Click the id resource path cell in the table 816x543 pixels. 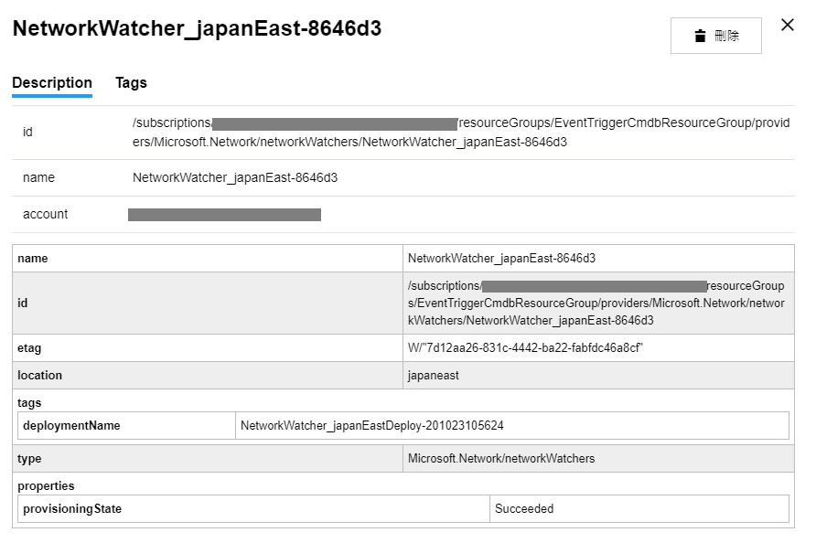tap(598, 303)
